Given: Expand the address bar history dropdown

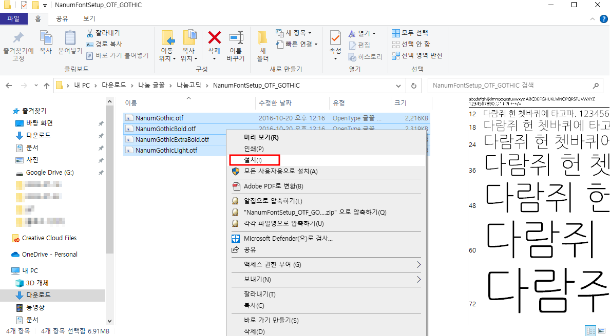Looking at the screenshot, I should 398,86.
